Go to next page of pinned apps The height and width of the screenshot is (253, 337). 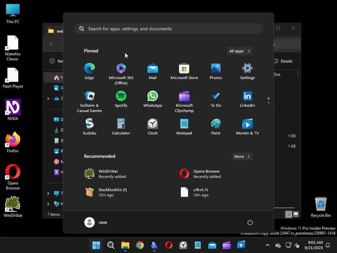pos(269,102)
